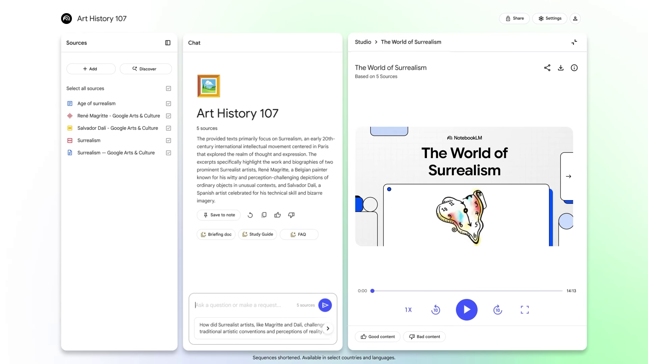Expand the suggested question with the chevron arrow

[x=328, y=328]
